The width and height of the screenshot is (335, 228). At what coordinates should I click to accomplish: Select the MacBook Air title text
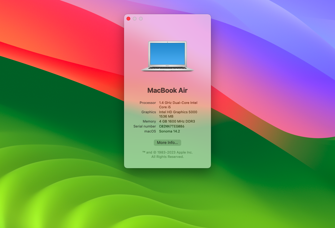pyautogui.click(x=167, y=90)
